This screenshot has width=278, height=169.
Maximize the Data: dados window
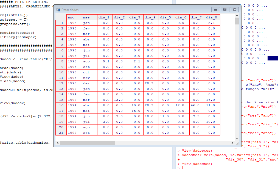225,10
